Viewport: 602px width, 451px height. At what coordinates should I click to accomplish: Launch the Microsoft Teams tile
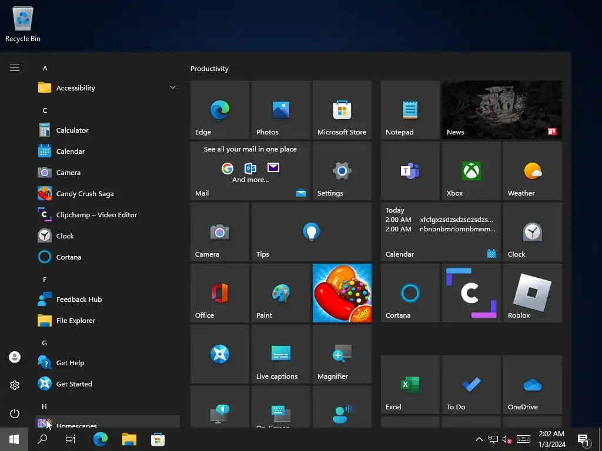click(410, 171)
